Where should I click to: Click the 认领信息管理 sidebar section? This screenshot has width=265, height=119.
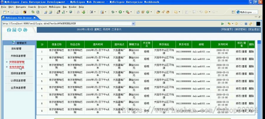(x=18, y=81)
